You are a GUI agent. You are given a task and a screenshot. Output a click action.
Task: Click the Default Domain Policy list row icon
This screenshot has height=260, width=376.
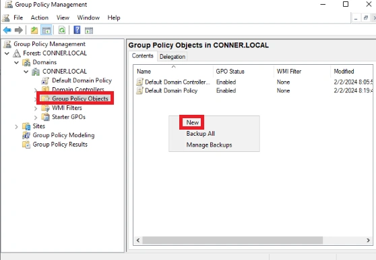coord(139,90)
